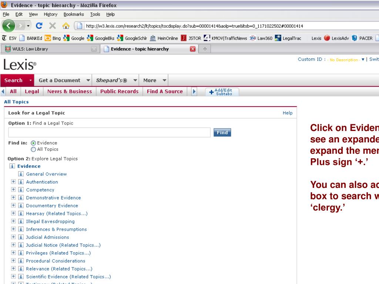Open the LexisAdv bookmark
The width and height of the screenshot is (379, 284).
(336, 38)
